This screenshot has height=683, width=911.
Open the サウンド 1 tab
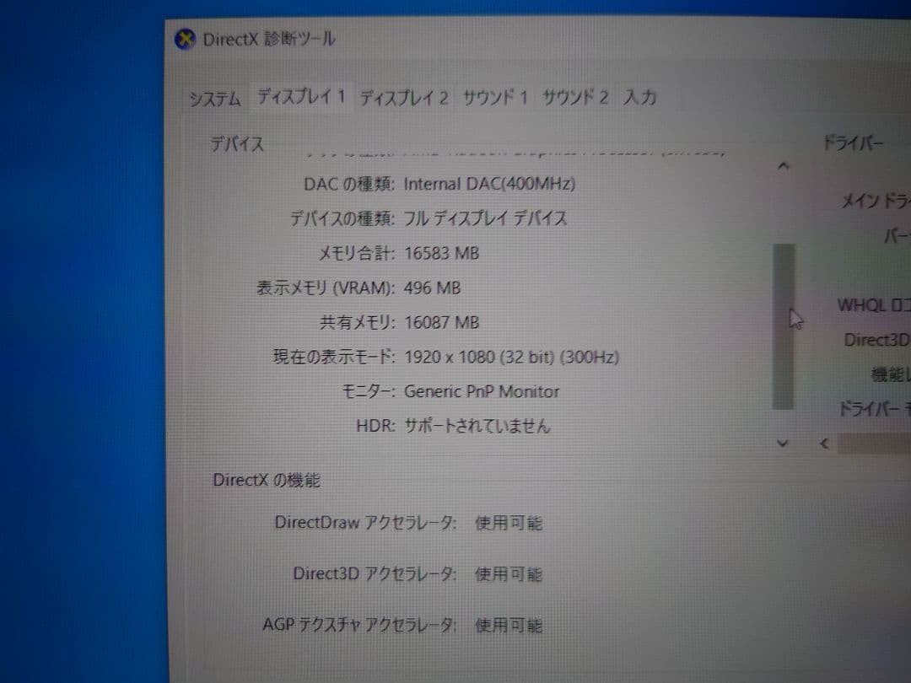tap(495, 97)
